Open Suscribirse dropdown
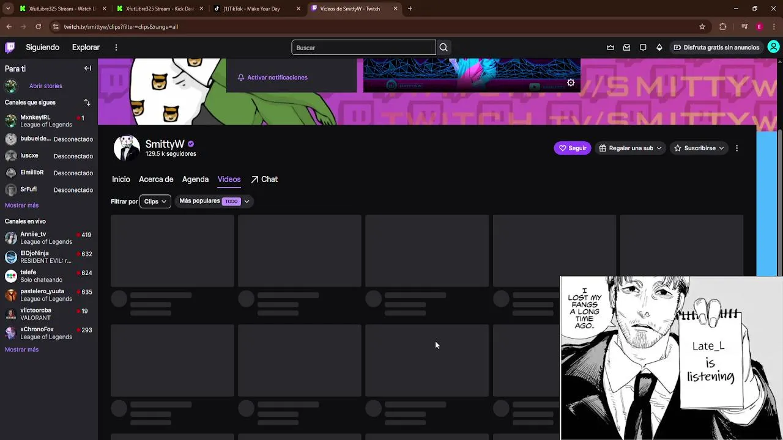Image resolution: width=783 pixels, height=440 pixels. pyautogui.click(x=699, y=148)
